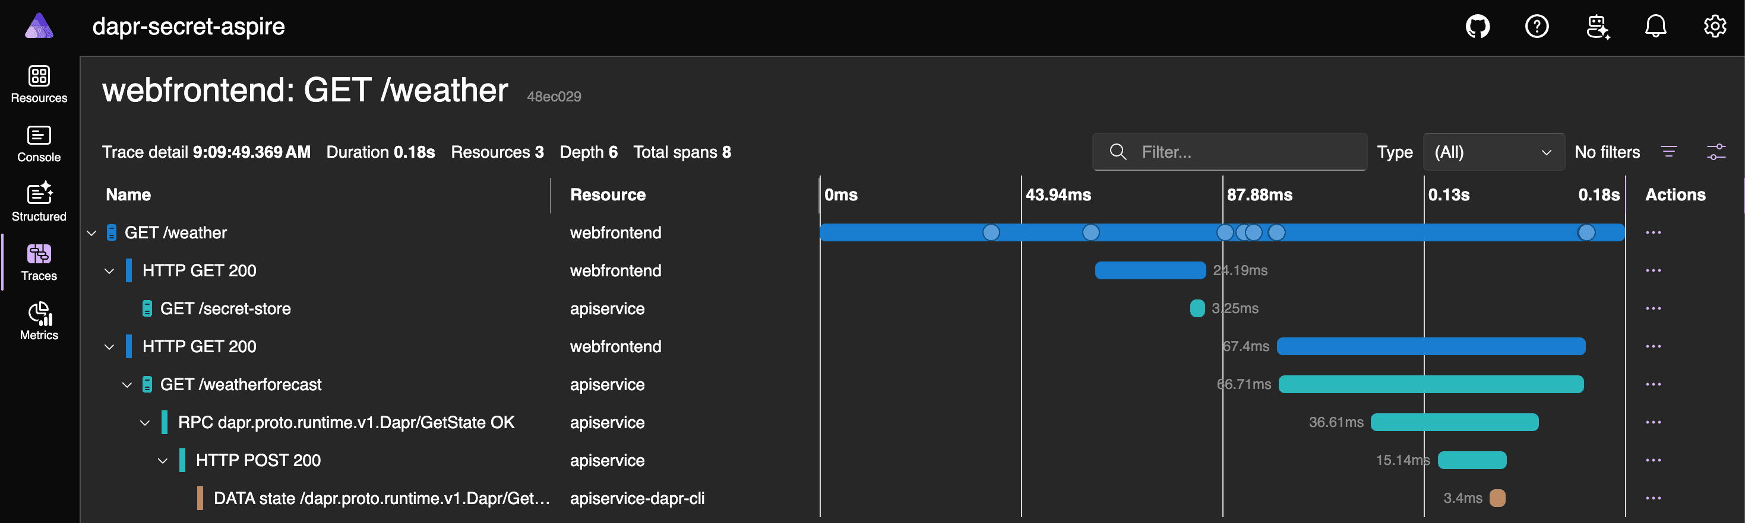
Task: Select the GET /secret-store span
Action: [226, 308]
